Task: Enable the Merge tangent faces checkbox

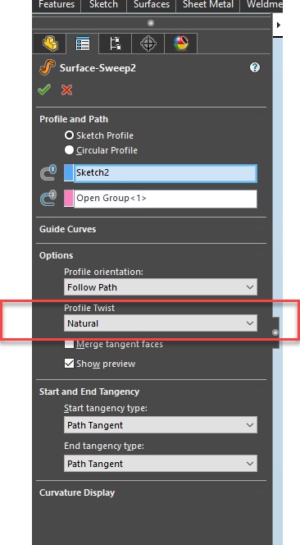Action: click(69, 344)
